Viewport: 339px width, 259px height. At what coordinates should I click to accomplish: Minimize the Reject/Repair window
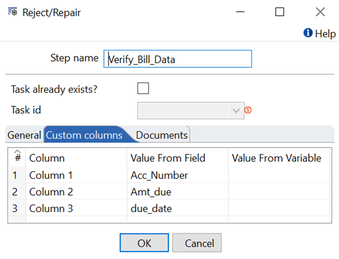click(240, 12)
